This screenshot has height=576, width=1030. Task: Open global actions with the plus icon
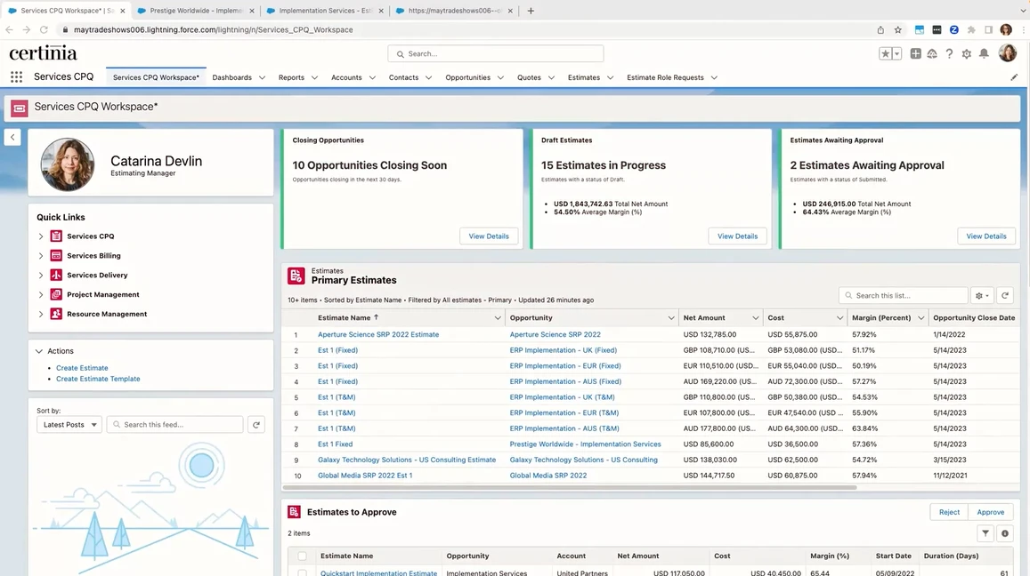click(x=916, y=54)
